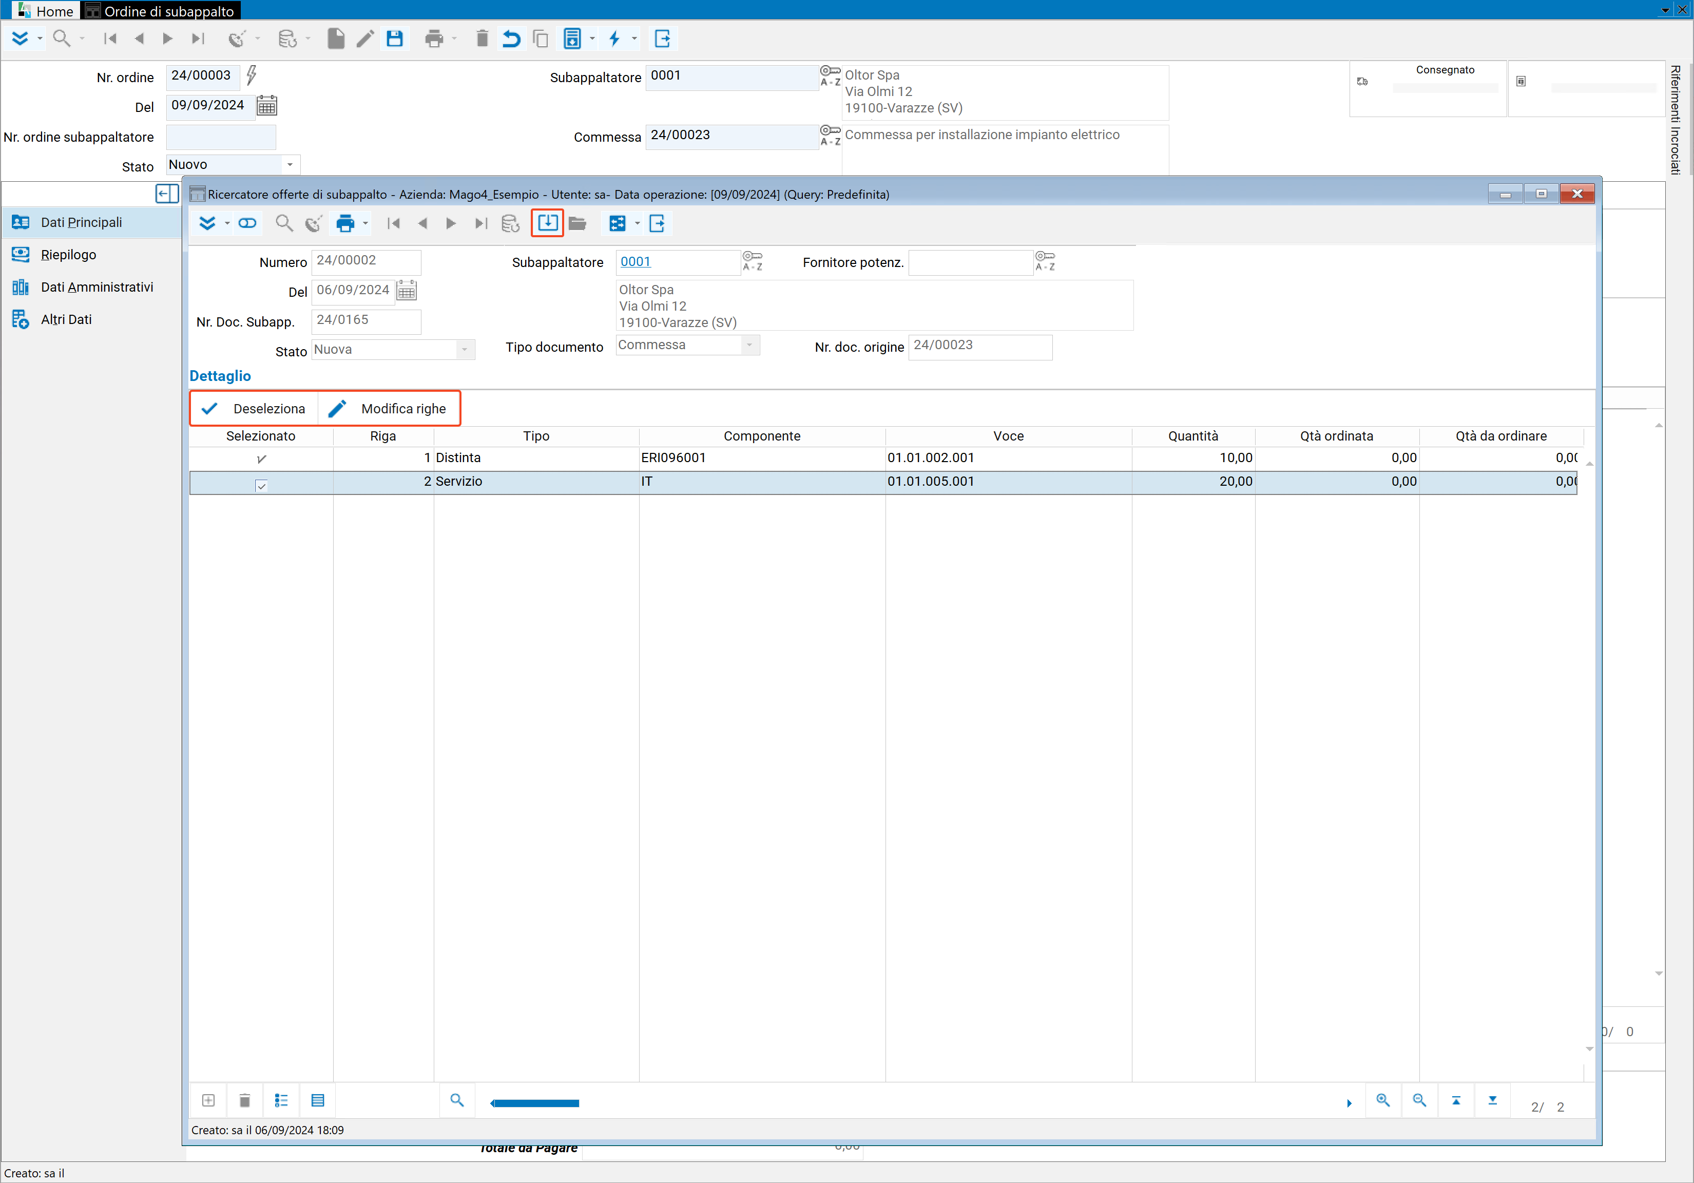Zoom in icon in grid bottom bar
Viewport: 1694px width, 1183px height.
pos(1383,1100)
